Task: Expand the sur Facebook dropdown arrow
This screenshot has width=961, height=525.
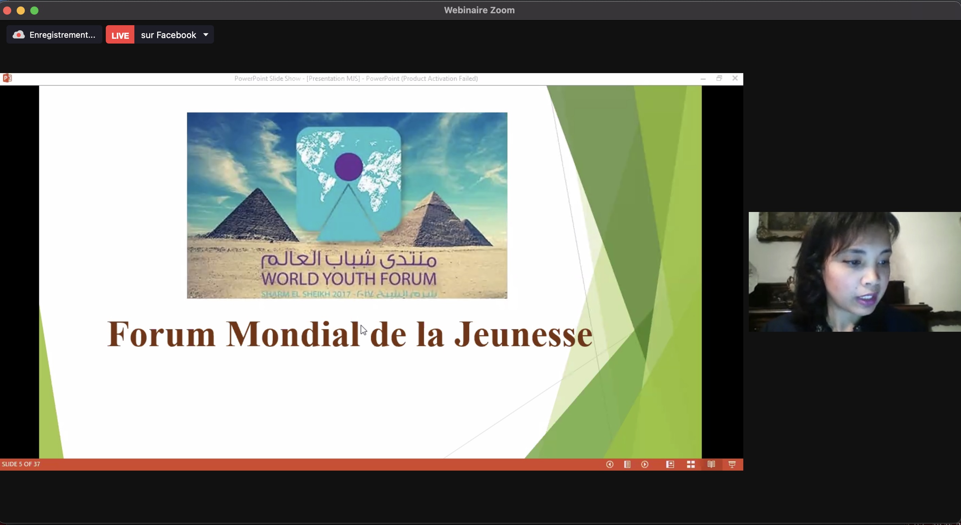Action: pyautogui.click(x=205, y=35)
